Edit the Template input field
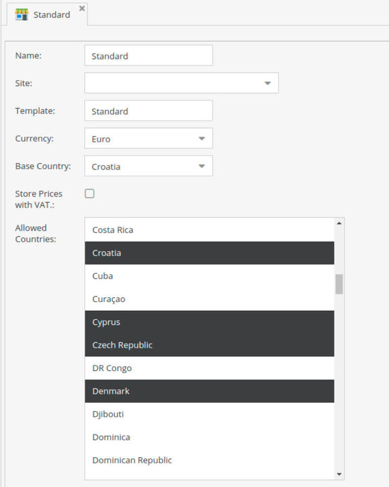 148,111
